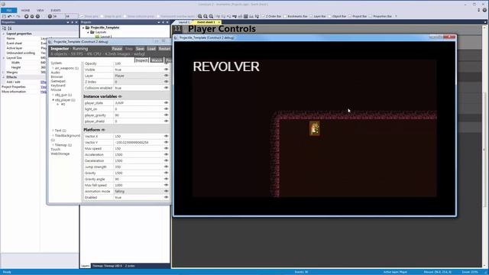Switch to the HOME ribbon tab
This screenshot has height=275, width=489.
pos(25,10)
